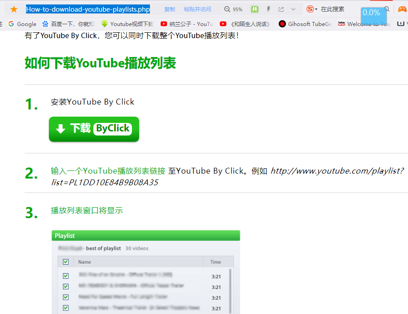Open the Gihosoft TubeGe bookmark
The height and width of the screenshot is (314, 408).
click(305, 24)
